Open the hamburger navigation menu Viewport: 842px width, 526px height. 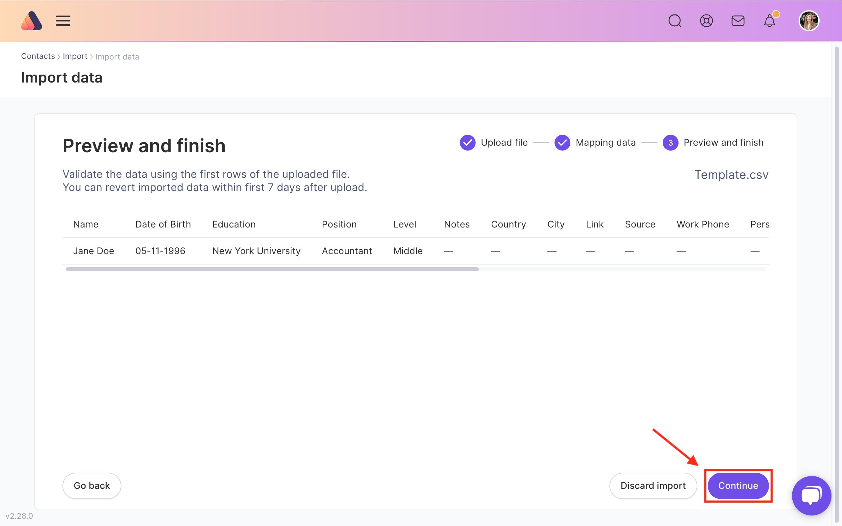[63, 21]
